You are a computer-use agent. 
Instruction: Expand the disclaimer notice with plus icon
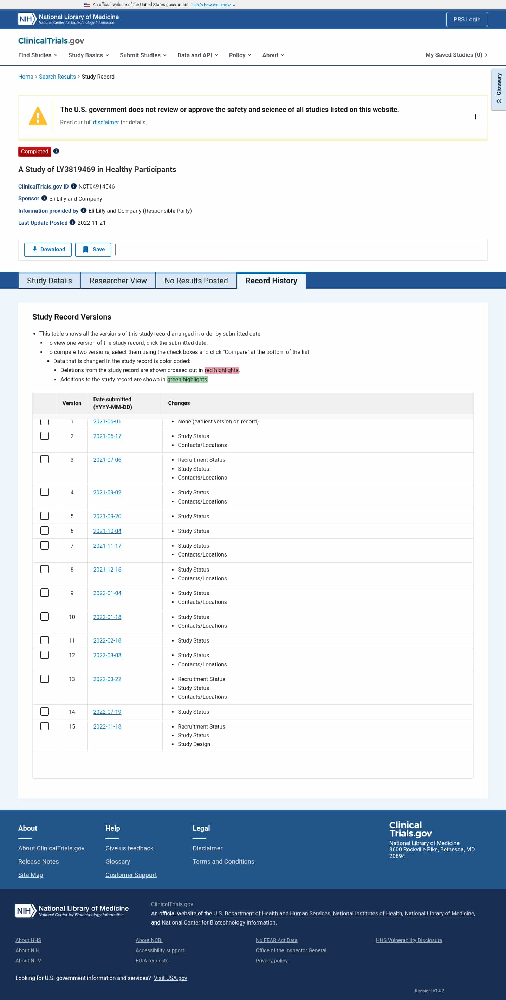click(475, 117)
